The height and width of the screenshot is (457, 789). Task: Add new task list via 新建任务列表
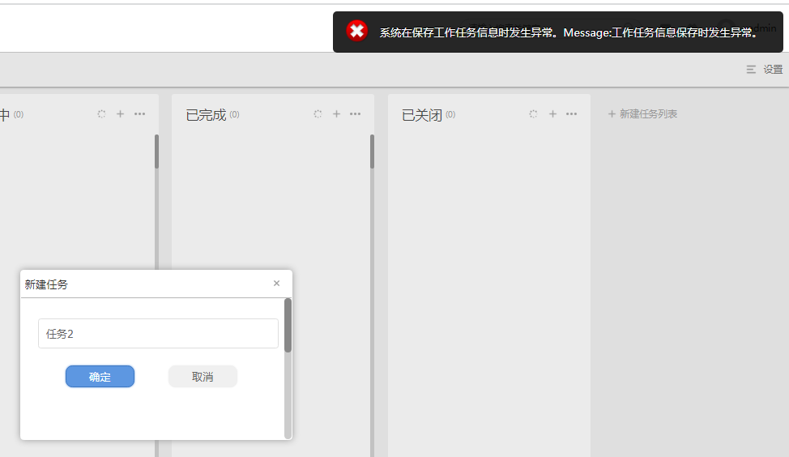pos(642,113)
